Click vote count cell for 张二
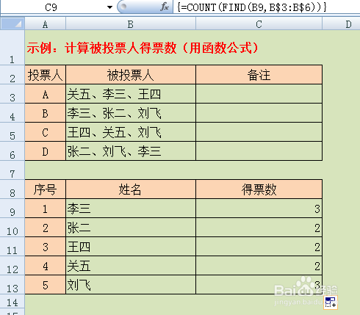 coord(259,228)
